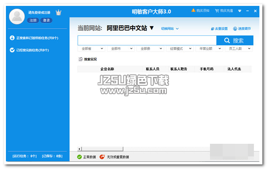The image size is (267, 169).
Task: Open 速度调节 speed adjustment
Action: pyautogui.click(x=244, y=29)
